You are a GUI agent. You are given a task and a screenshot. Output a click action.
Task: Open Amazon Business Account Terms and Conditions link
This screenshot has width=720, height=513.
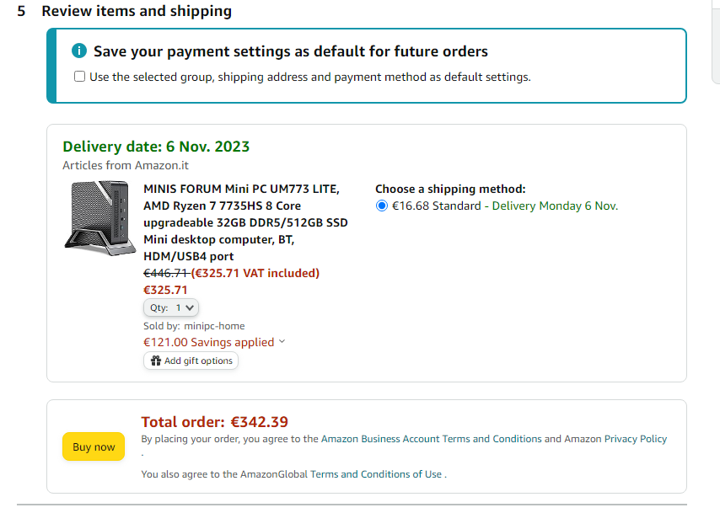(431, 439)
